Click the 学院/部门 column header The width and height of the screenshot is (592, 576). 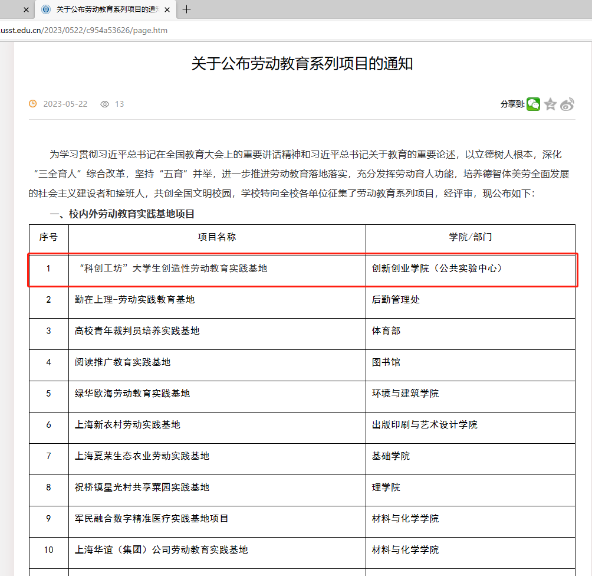(470, 237)
